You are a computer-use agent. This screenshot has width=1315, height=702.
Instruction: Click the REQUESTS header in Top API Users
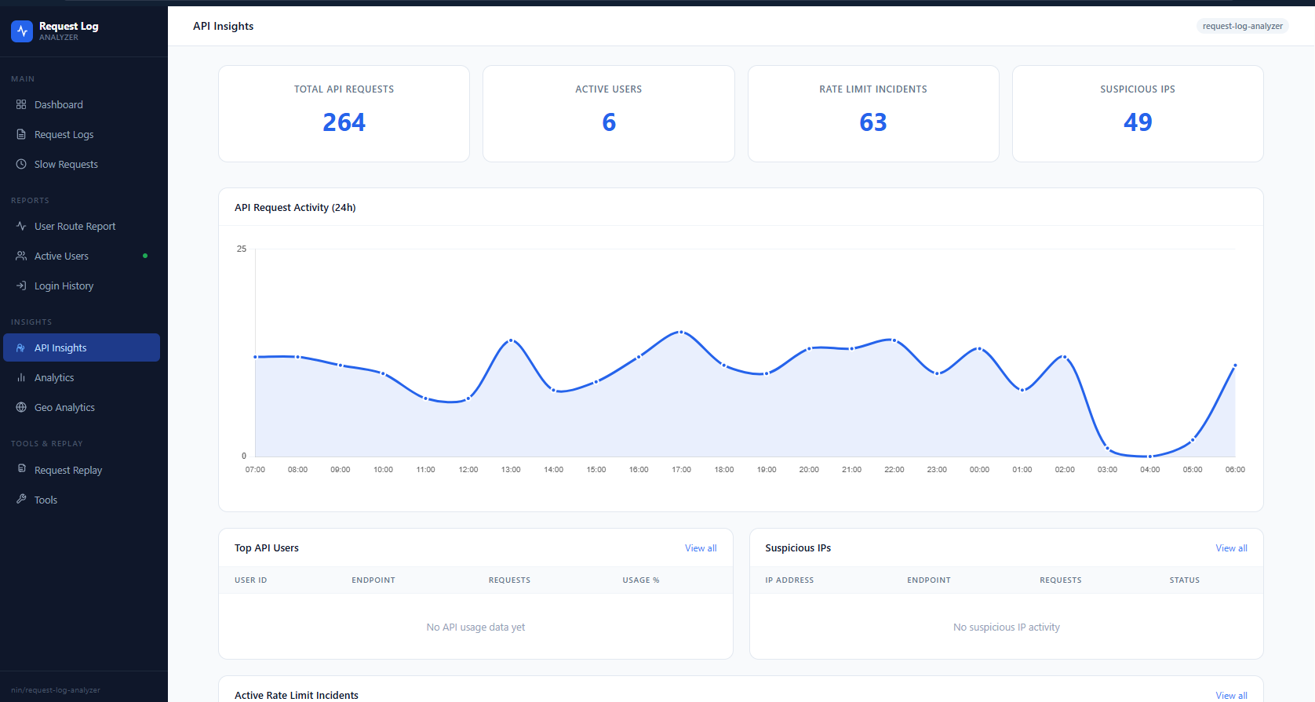click(x=509, y=580)
